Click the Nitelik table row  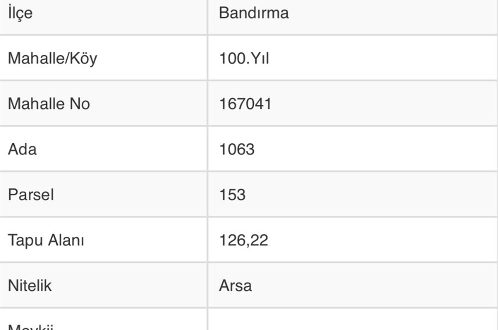pyautogui.click(x=249, y=285)
